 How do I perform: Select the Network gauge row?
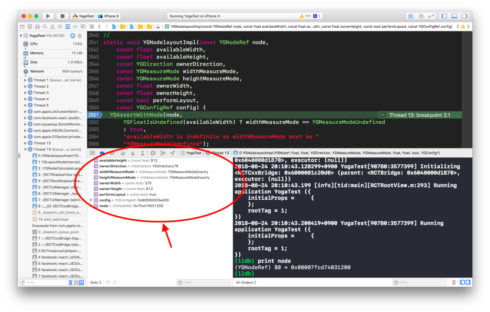[x=53, y=71]
